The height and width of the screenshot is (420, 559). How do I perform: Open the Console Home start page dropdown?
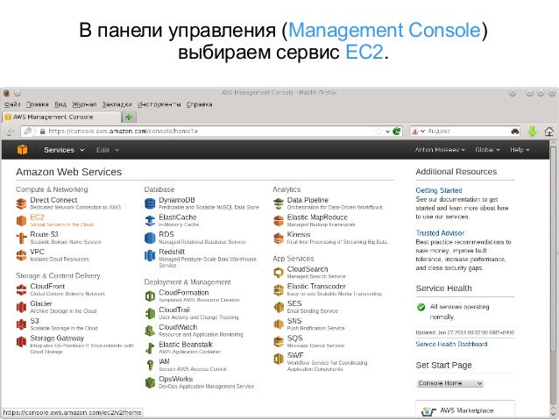(x=450, y=383)
